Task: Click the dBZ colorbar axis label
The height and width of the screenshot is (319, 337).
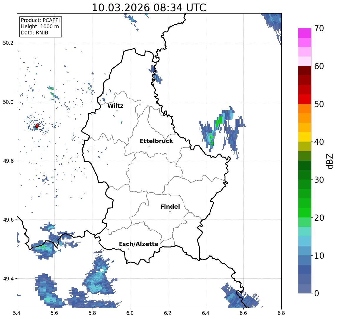Action: (x=330, y=161)
